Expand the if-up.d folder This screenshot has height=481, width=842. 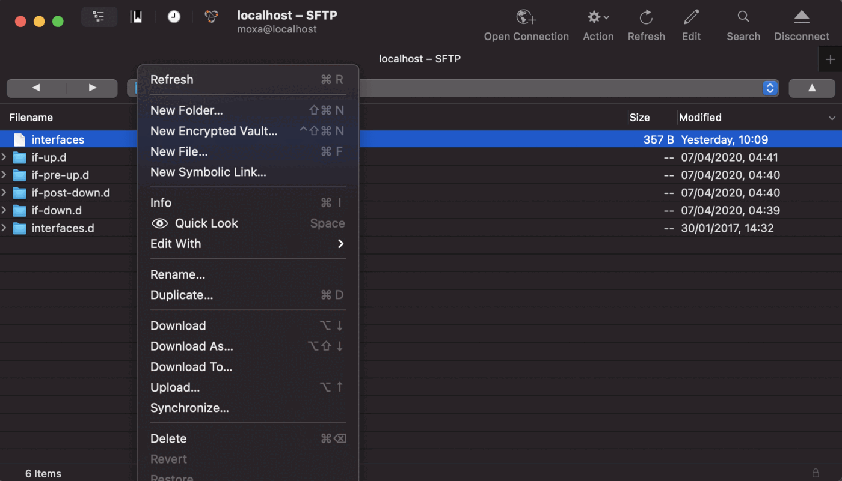(4, 157)
